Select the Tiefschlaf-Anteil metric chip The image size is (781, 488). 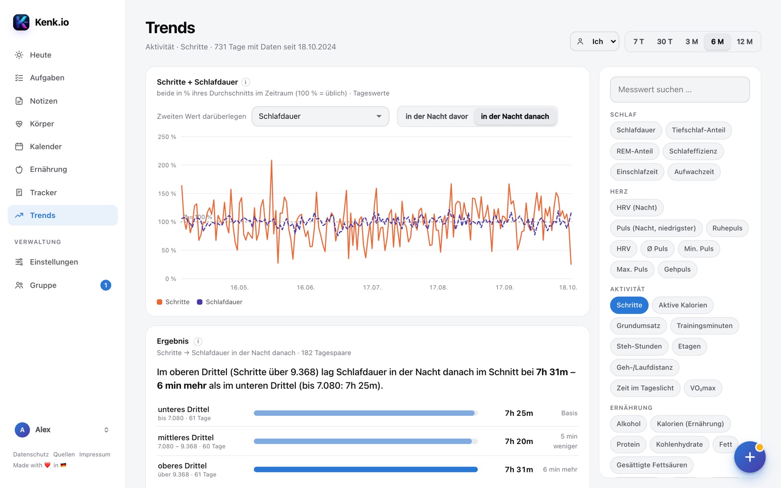tap(698, 130)
